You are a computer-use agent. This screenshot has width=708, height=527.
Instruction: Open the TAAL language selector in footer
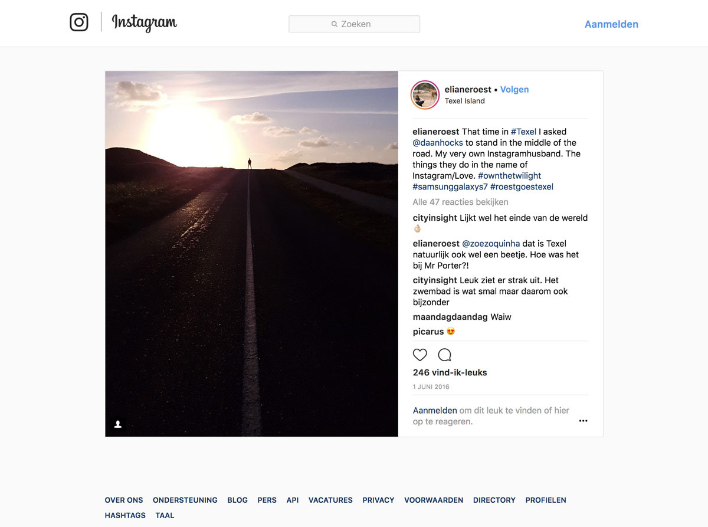[165, 515]
